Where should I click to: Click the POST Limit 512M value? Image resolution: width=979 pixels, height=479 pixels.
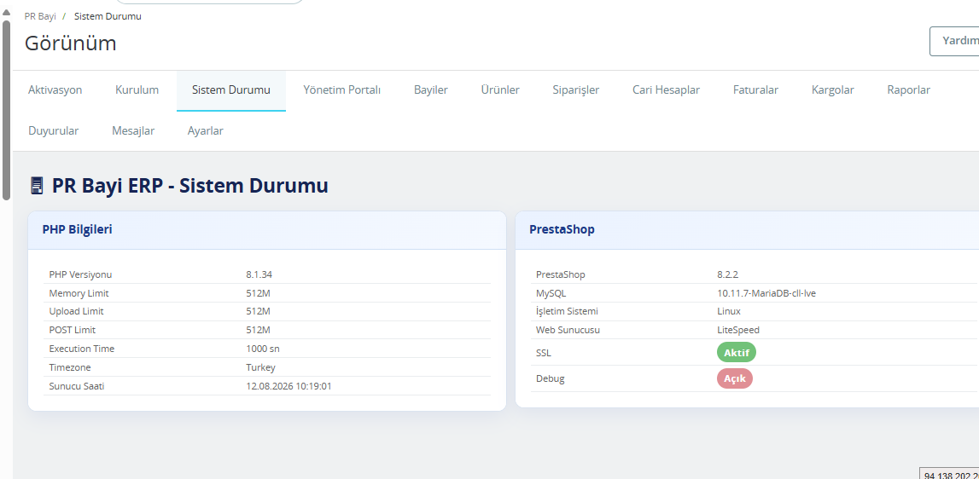click(x=258, y=330)
